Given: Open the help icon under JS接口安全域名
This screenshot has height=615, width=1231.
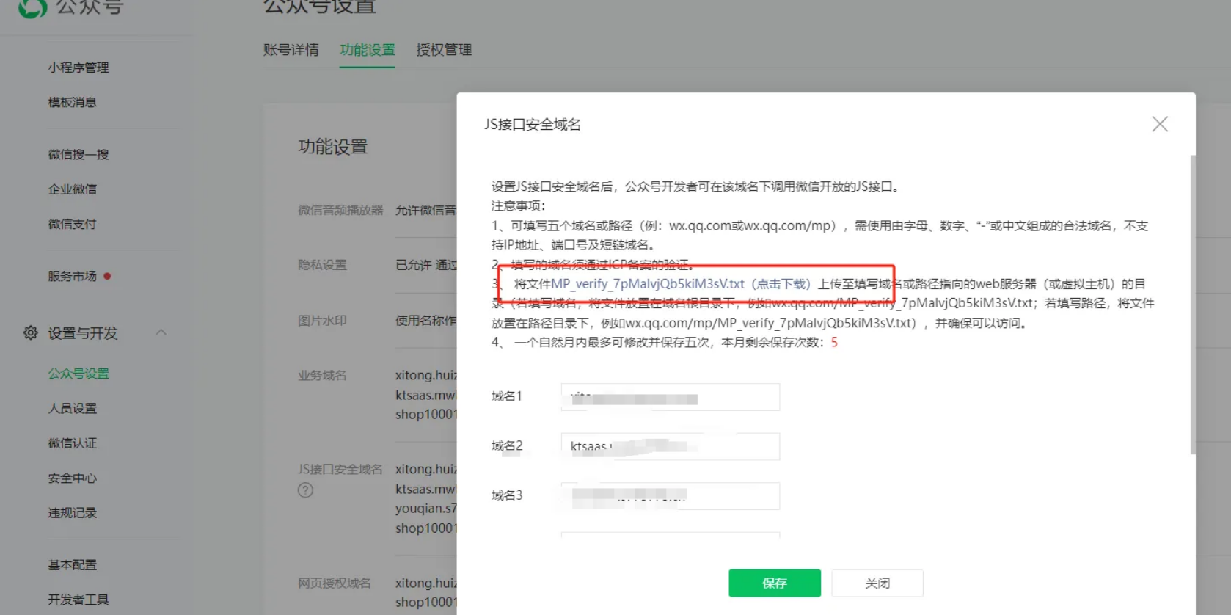Looking at the screenshot, I should point(305,490).
